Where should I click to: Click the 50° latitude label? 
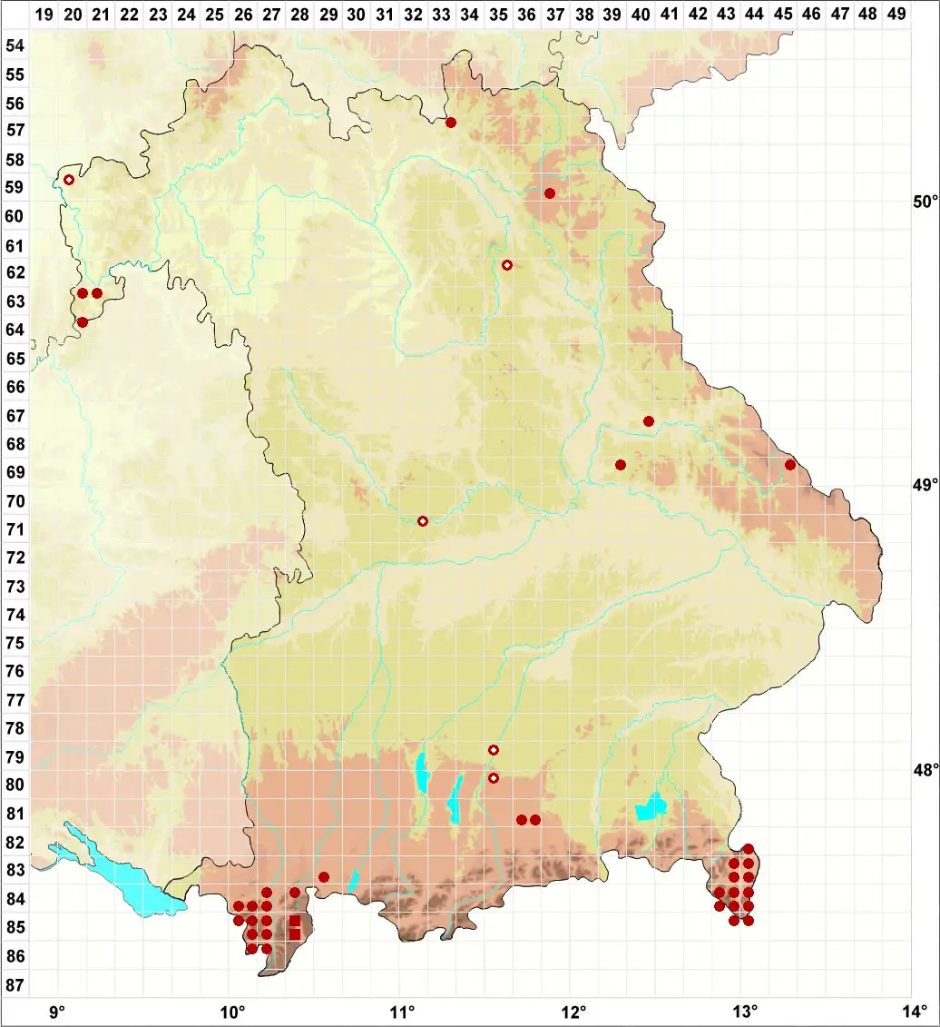(925, 202)
